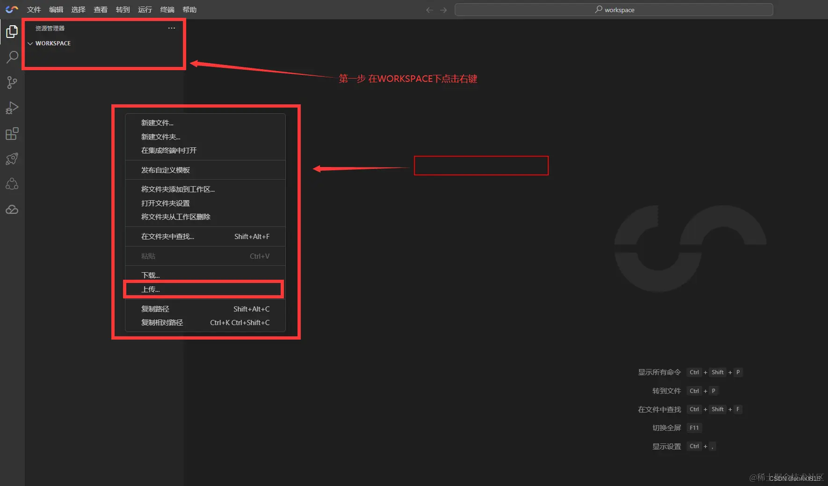Open the 编辑 menu
Viewport: 828px width, 486px height.
(x=56, y=10)
